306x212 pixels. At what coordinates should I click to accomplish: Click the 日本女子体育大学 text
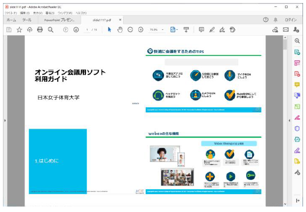[x=58, y=98]
